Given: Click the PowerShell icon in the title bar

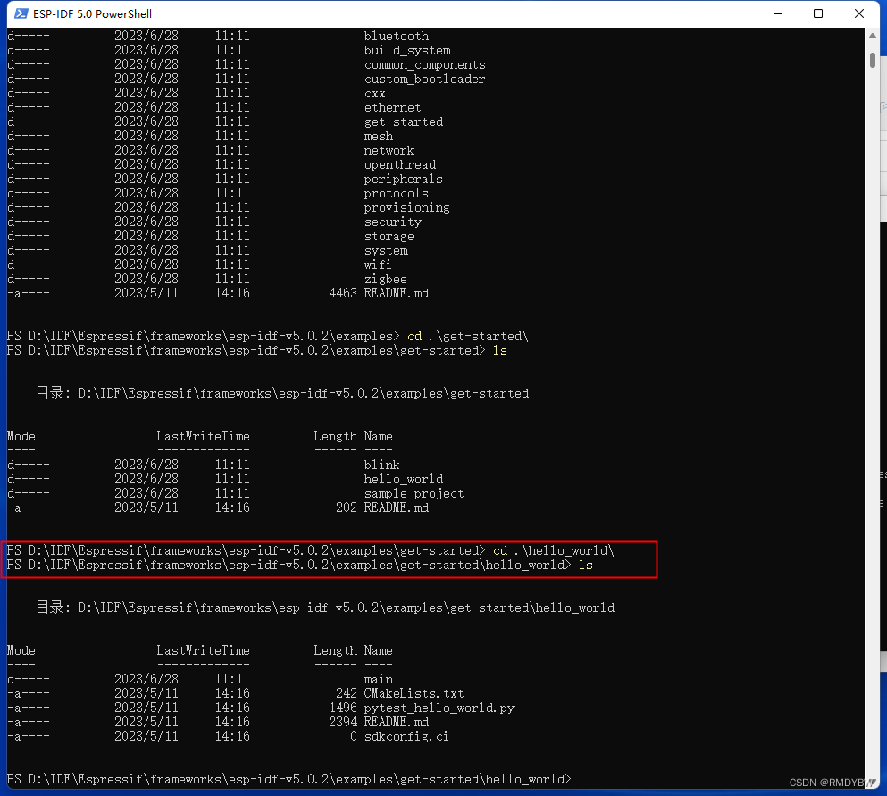Looking at the screenshot, I should pos(21,13).
